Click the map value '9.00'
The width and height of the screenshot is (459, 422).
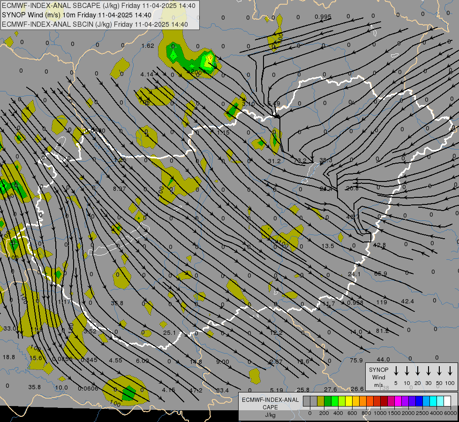click(x=223, y=362)
